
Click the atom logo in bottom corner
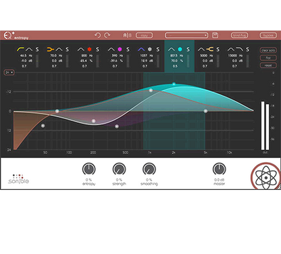(266, 177)
